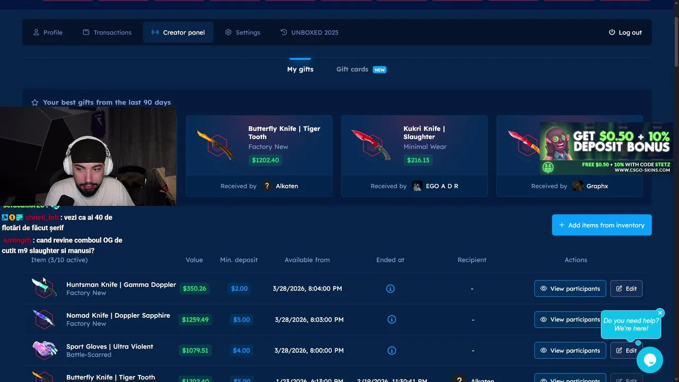Click the UNBOXED 2025 history icon
679x382 pixels.
coord(284,32)
